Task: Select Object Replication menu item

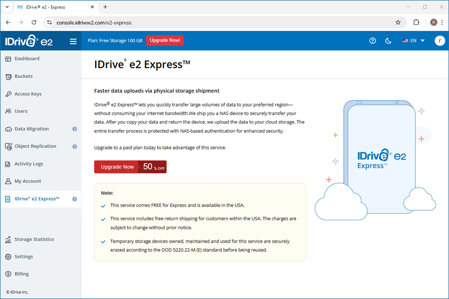Action: (x=41, y=146)
